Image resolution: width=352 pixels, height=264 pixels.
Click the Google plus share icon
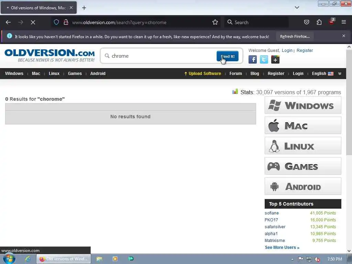point(275,60)
